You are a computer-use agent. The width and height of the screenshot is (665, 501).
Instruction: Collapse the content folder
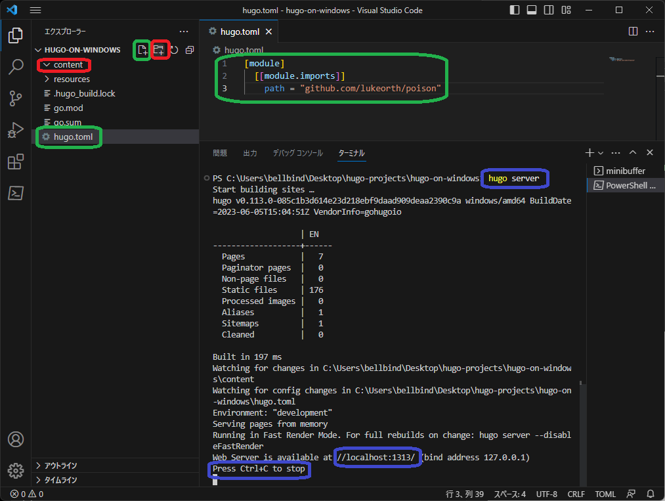[68, 65]
